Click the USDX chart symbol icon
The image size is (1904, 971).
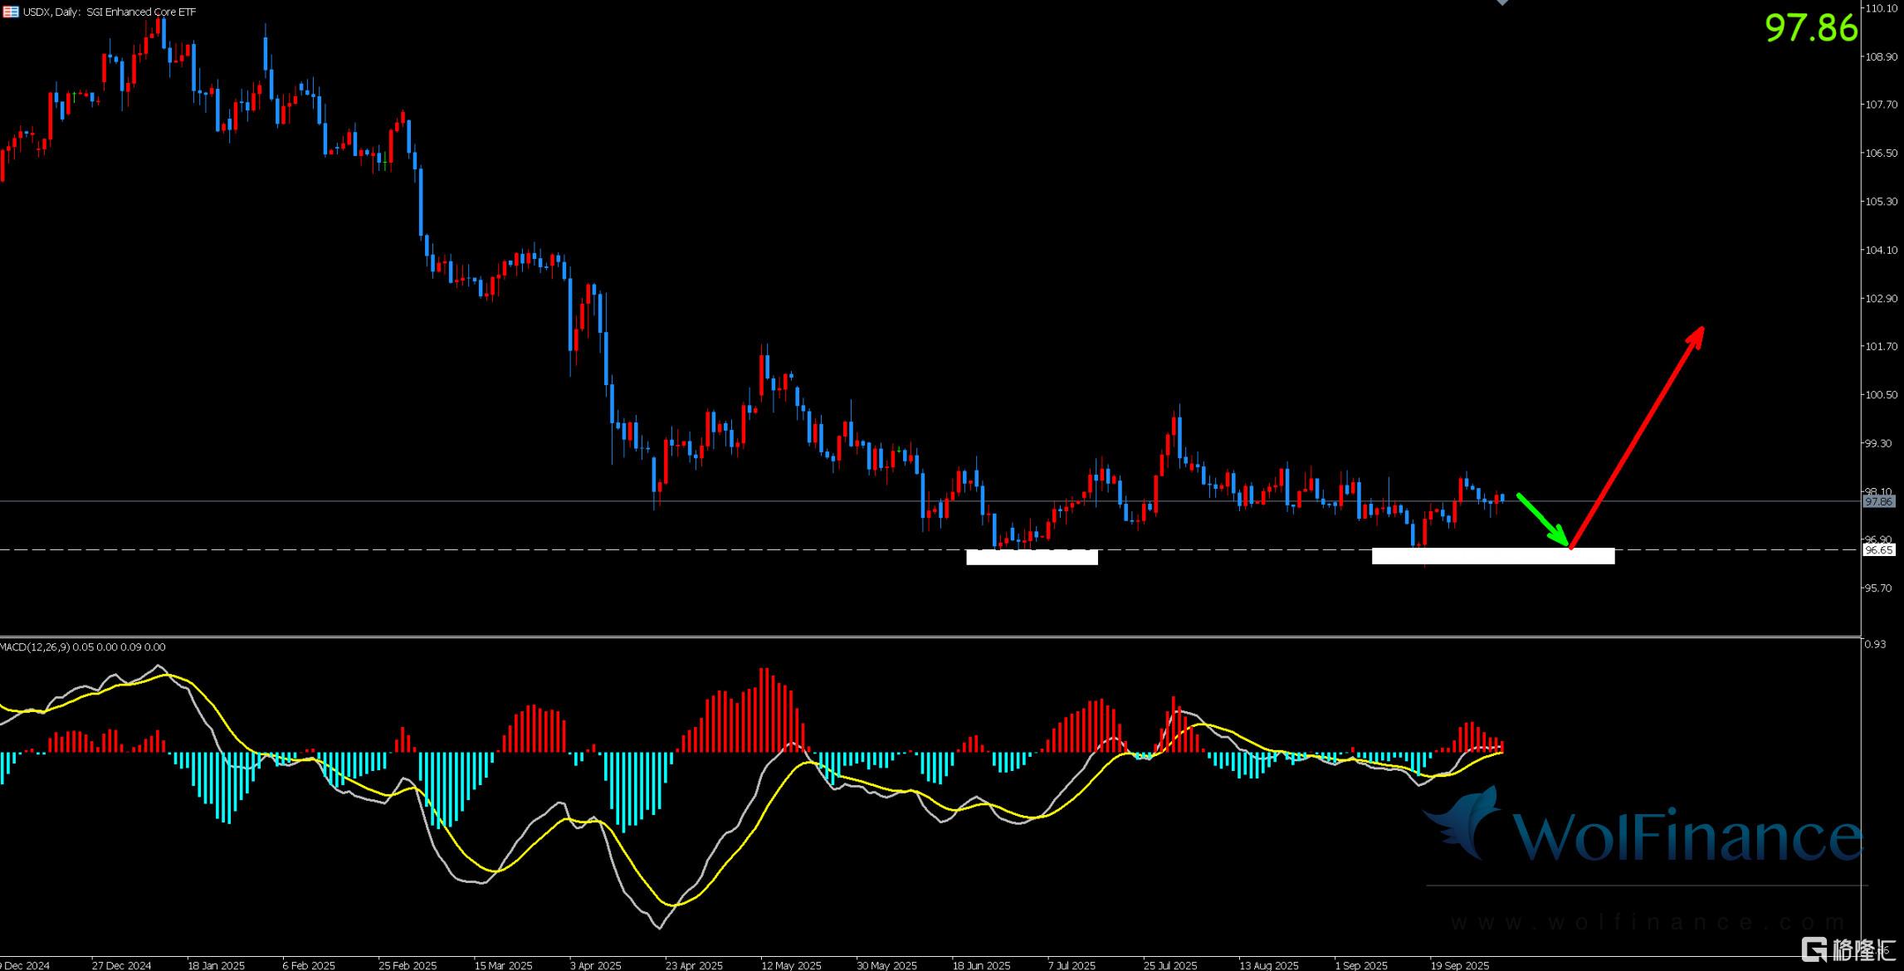pos(11,12)
